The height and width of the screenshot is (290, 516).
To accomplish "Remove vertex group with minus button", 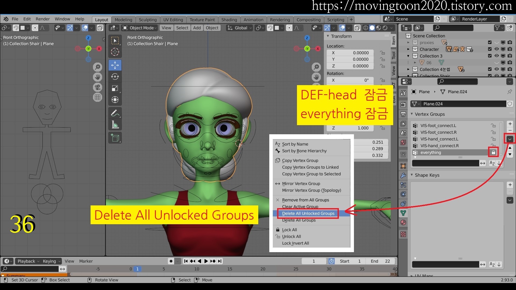I will (x=510, y=130).
